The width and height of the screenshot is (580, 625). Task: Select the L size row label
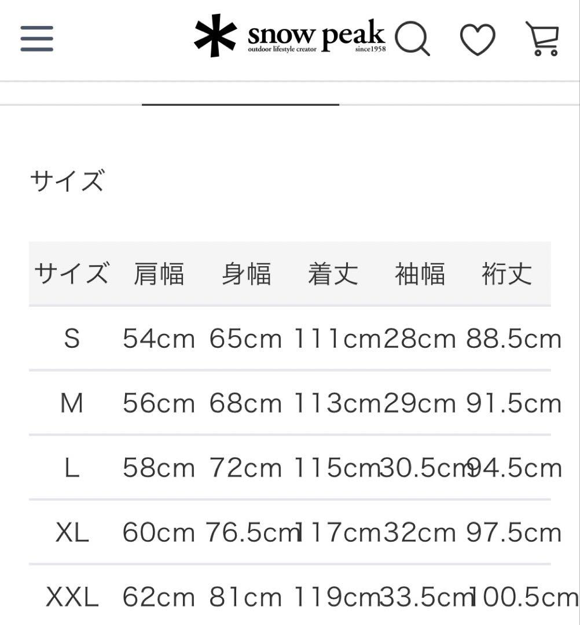(72, 468)
